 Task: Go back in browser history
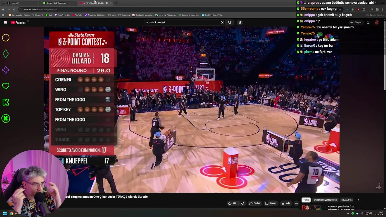coord(3,9)
